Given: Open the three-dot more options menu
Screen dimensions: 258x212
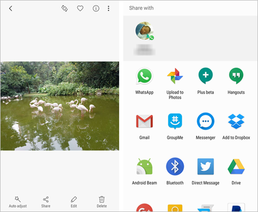Looking at the screenshot, I should point(108,8).
